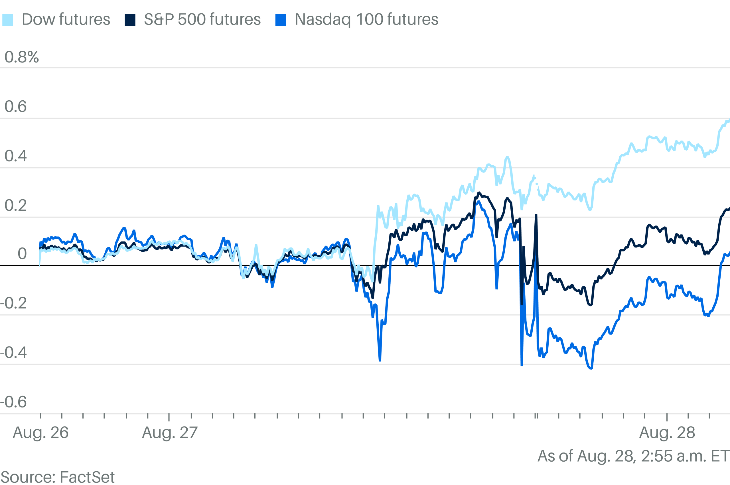The image size is (730, 485).
Task: Click the 0 baseline y-axis label
Action: pos(22,254)
